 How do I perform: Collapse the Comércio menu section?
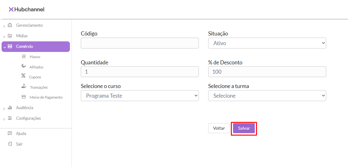click(x=4, y=47)
